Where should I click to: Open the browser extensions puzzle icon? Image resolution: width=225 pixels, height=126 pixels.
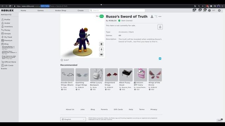(211, 6)
